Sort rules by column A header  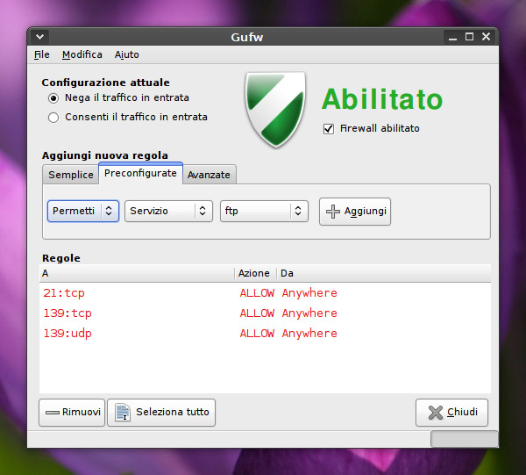(x=137, y=273)
